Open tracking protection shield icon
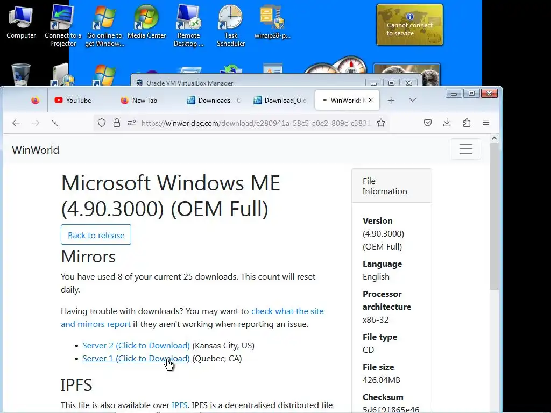The image size is (551, 413). coord(102,123)
